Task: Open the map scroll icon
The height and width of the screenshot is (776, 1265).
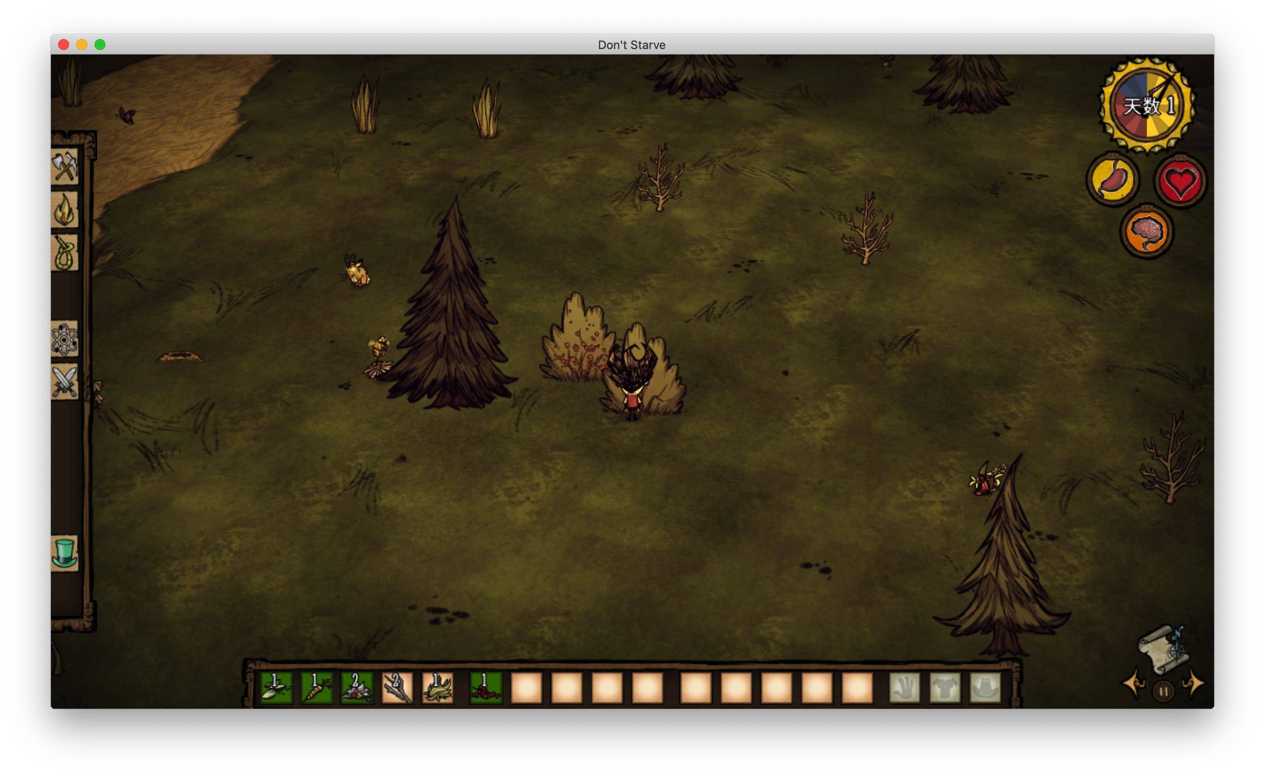Action: 1162,649
